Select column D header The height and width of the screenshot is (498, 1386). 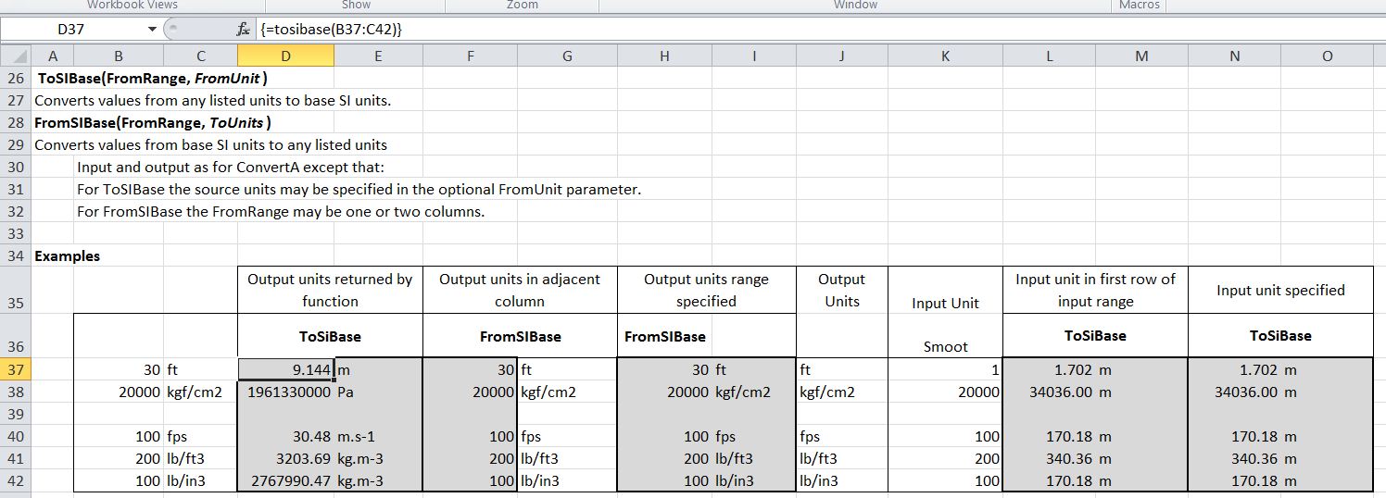click(x=284, y=56)
